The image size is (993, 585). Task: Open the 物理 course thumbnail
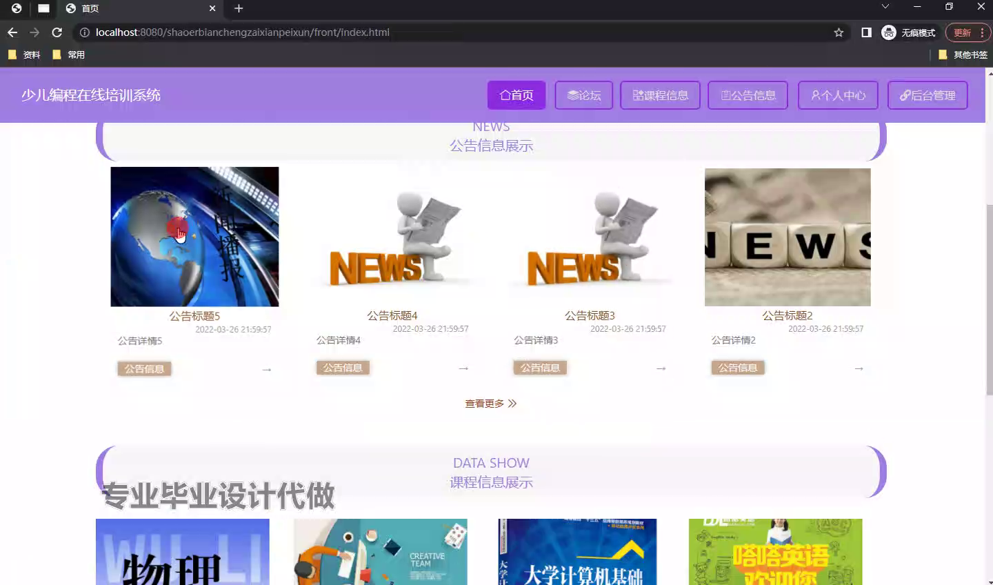tap(183, 552)
